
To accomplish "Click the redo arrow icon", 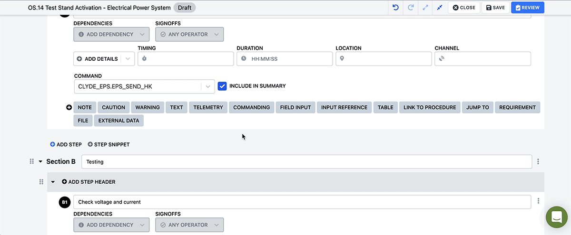I will click(x=410, y=8).
